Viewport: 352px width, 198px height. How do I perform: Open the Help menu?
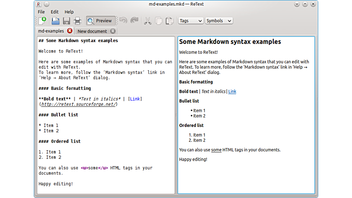[69, 12]
